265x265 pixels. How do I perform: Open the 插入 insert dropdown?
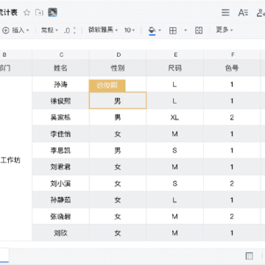click(15, 30)
